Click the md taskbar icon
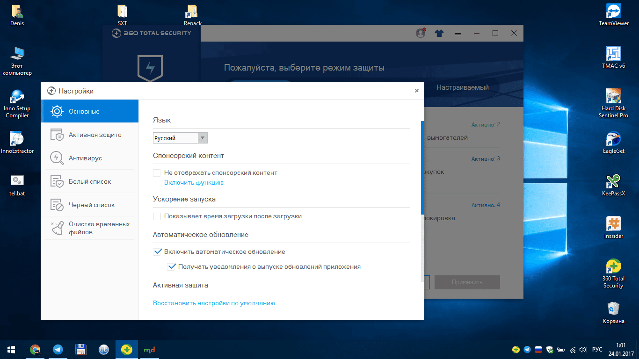The image size is (639, 359). (150, 350)
